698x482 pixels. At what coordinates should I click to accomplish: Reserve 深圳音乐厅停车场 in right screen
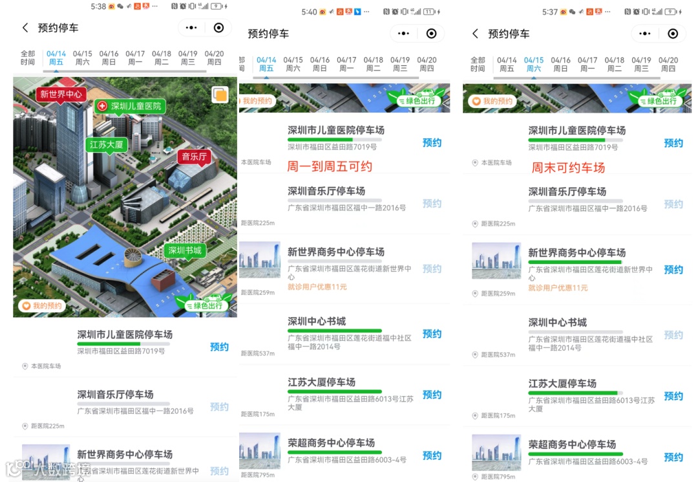tap(673, 204)
